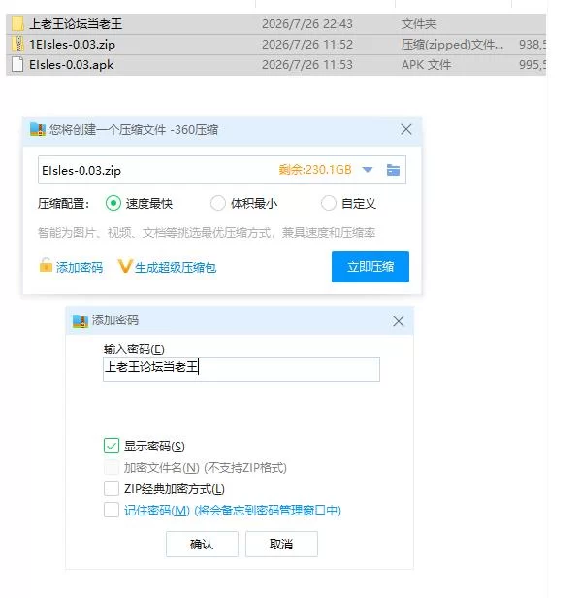Click the 输入密码 text field
The width and height of the screenshot is (580, 598).
[x=242, y=369]
